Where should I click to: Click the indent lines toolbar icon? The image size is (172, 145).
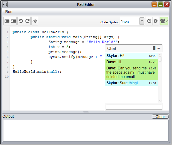coord(7,21)
